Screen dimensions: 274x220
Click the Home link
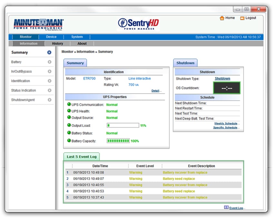click(230, 18)
